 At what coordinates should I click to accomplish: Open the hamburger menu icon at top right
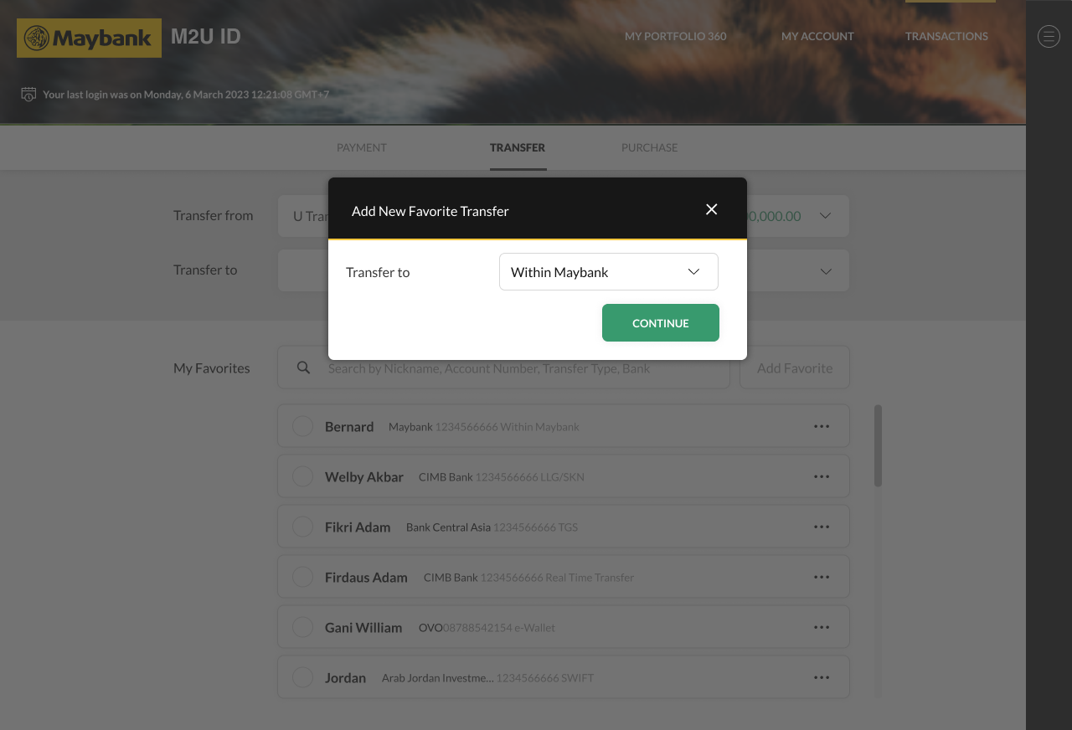tap(1049, 36)
